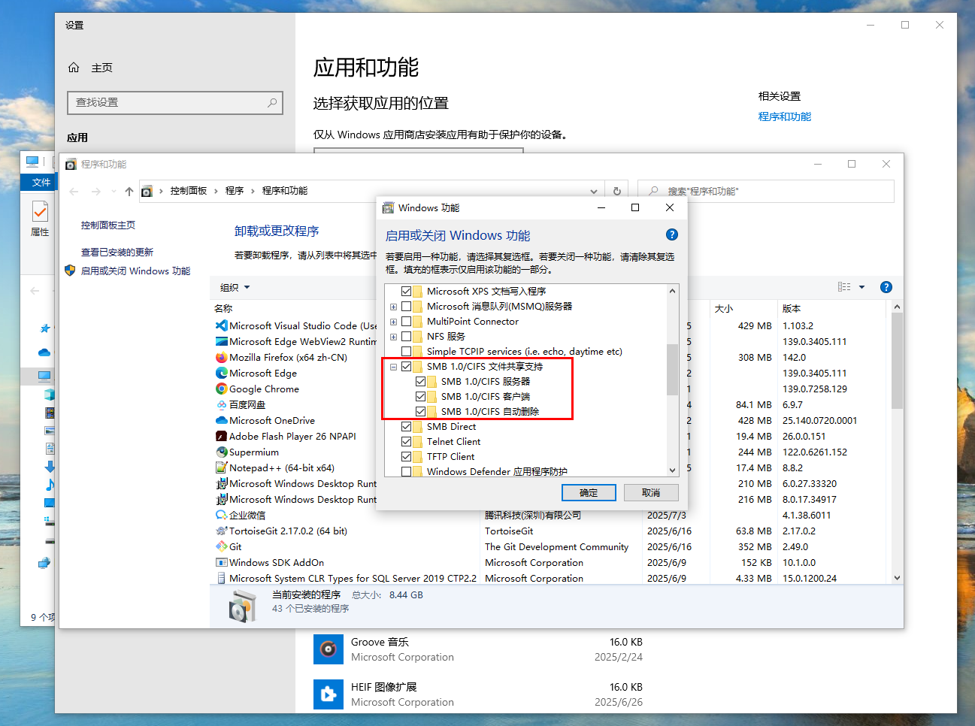The width and height of the screenshot is (975, 726).
Task: Check the Microsoft 消息队列(MSMQ)服务器 checkbox
Action: pos(407,306)
